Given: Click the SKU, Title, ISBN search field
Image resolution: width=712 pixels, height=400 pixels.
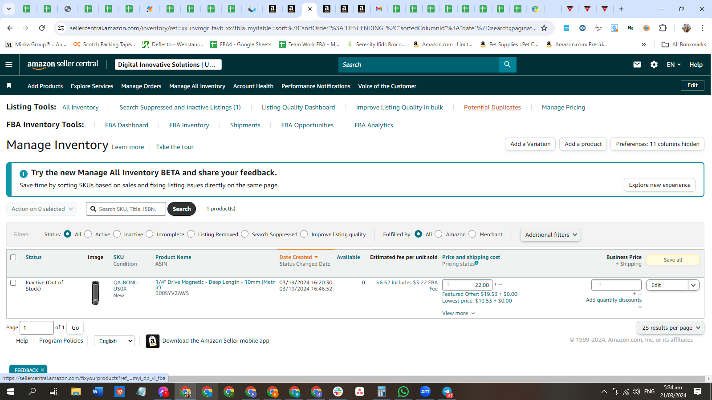Looking at the screenshot, I should (126, 209).
